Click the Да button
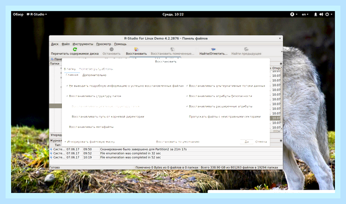346x204 pixels. [247, 142]
